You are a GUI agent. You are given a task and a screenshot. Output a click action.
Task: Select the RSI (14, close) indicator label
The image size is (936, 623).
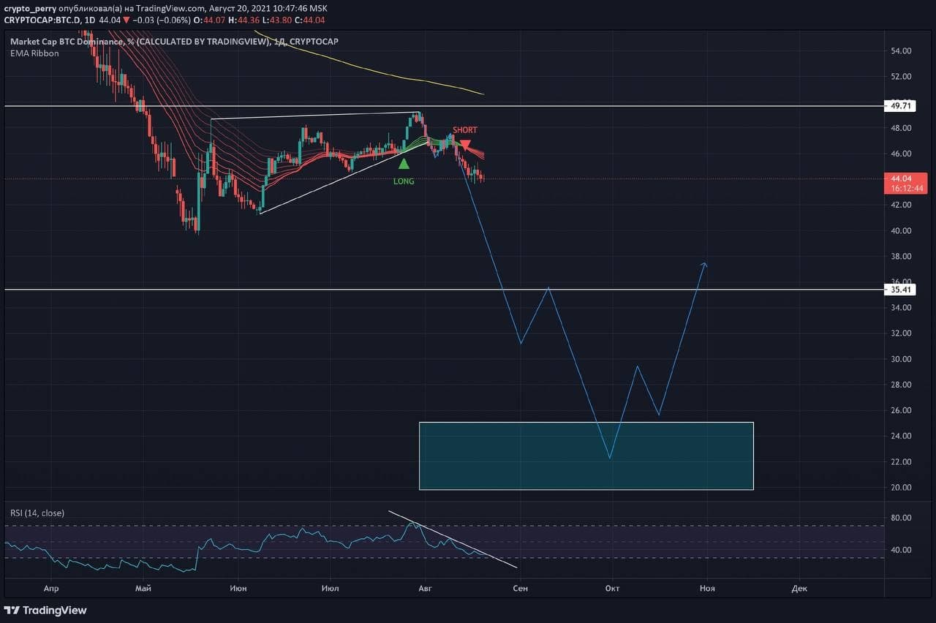(37, 513)
